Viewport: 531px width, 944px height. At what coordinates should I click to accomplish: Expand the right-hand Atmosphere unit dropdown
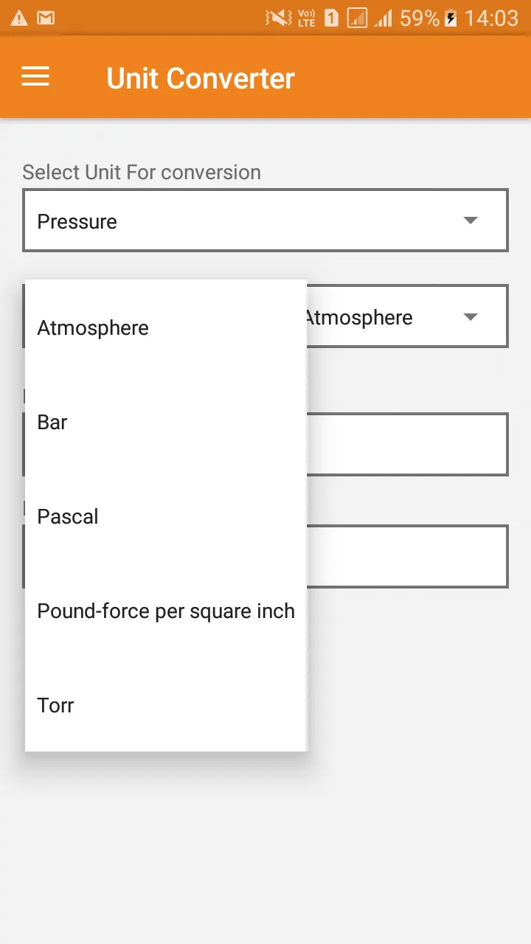(407, 316)
